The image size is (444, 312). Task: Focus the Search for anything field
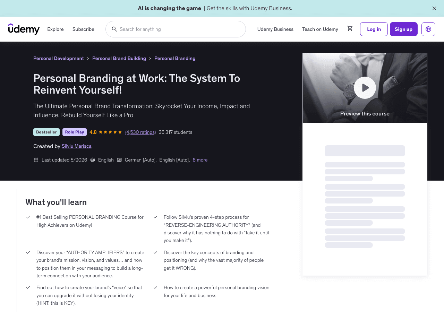pyautogui.click(x=176, y=29)
